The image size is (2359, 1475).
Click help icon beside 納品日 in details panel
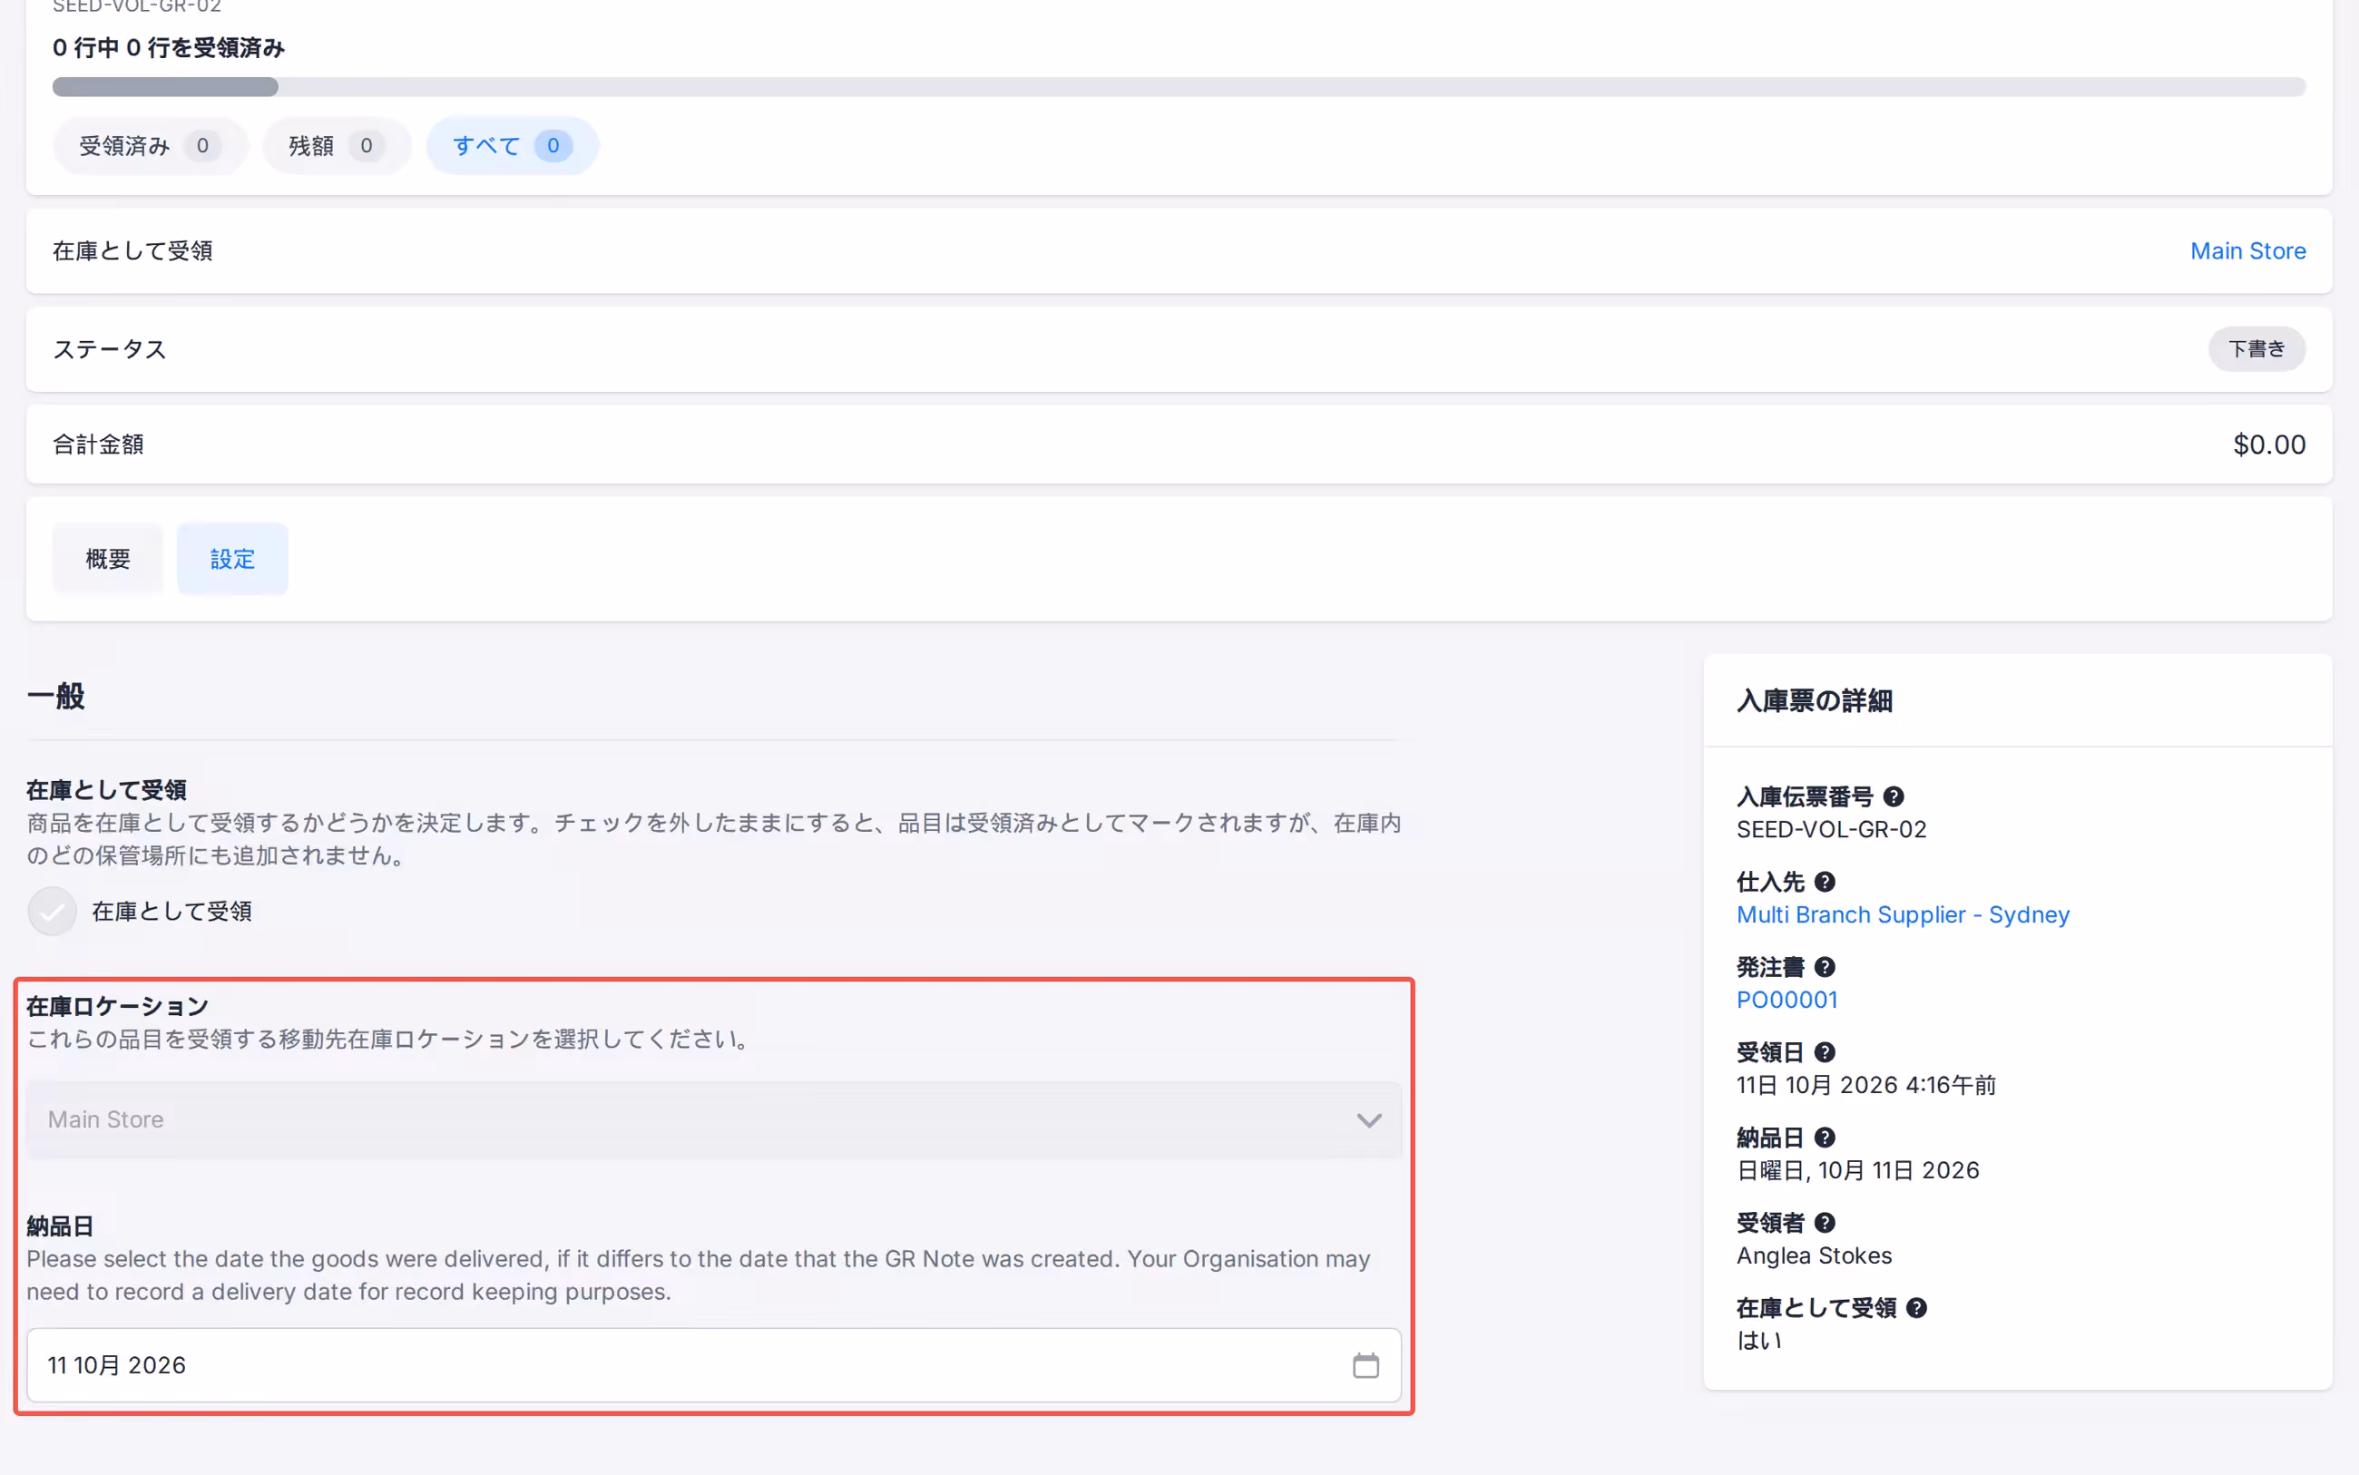pos(1825,1138)
